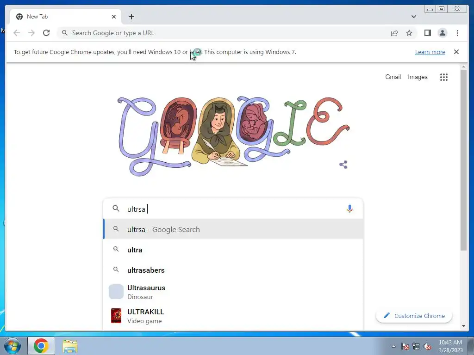This screenshot has height=355, width=474.
Task: Click the search box containing ultrsa
Action: coord(233,209)
